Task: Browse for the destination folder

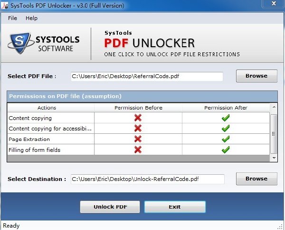Action: [x=256, y=179]
